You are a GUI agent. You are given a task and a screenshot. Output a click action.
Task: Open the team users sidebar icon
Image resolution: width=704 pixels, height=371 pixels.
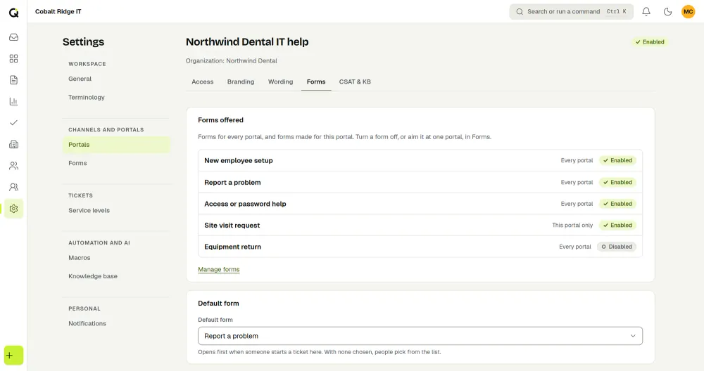13,188
